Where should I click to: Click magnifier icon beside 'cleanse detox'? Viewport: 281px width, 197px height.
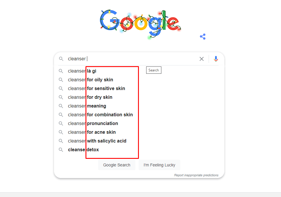point(61,149)
